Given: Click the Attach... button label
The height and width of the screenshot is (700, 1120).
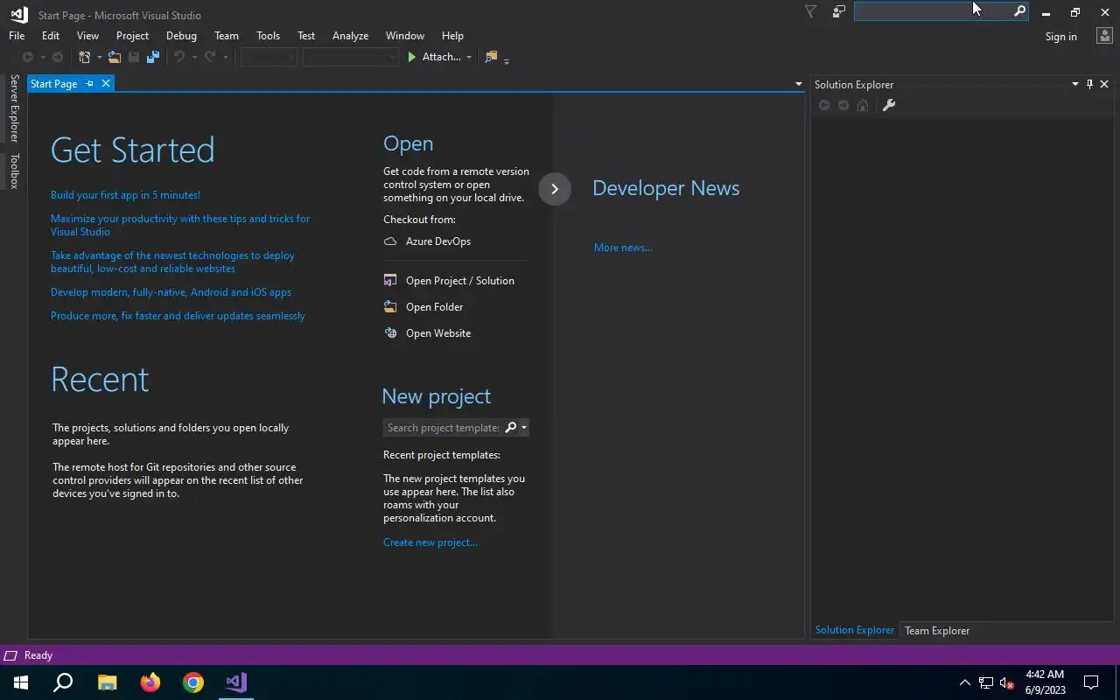Looking at the screenshot, I should tap(441, 57).
